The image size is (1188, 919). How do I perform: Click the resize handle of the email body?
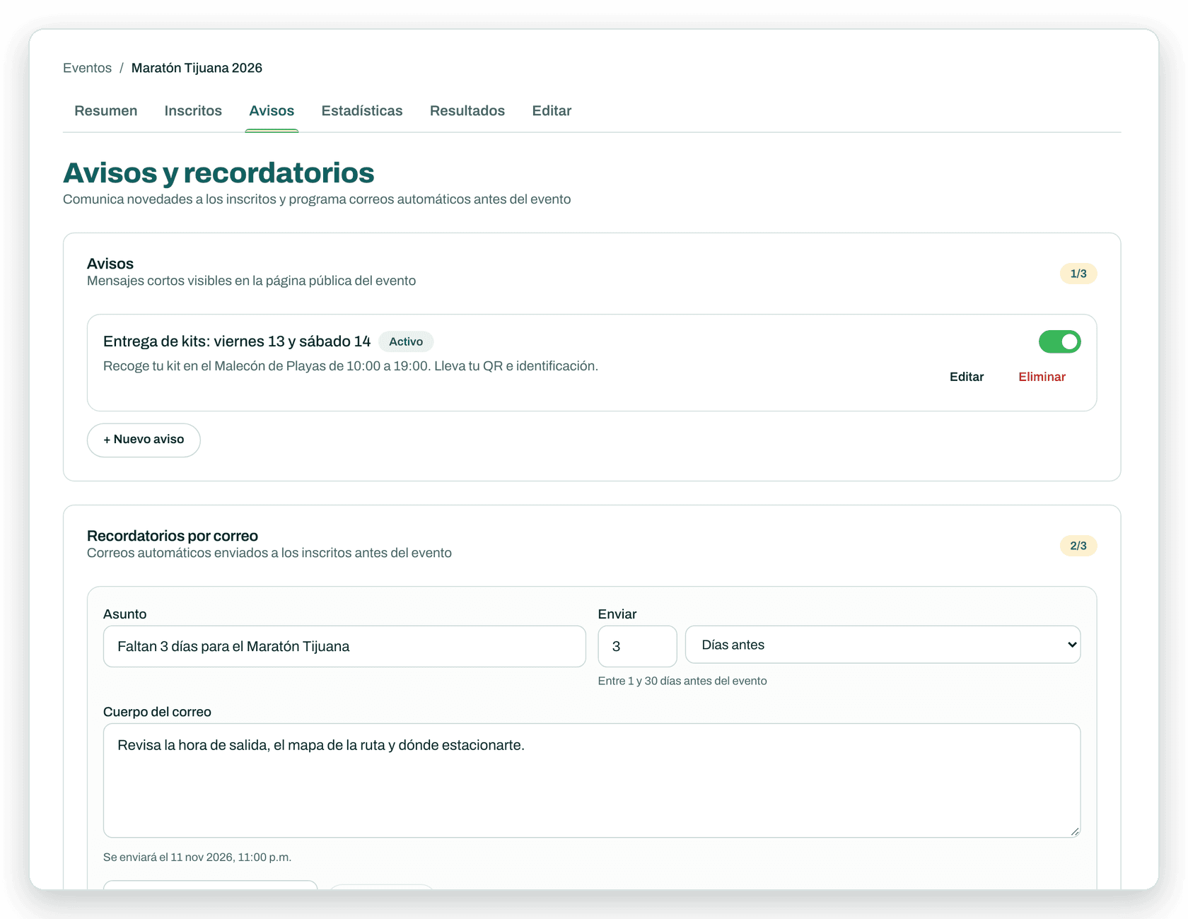(1075, 832)
